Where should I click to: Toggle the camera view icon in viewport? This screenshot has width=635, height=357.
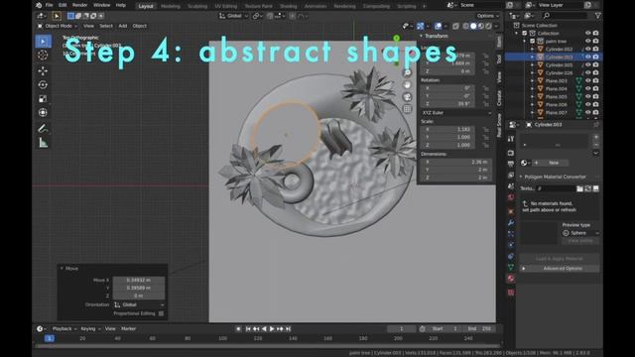click(407, 97)
